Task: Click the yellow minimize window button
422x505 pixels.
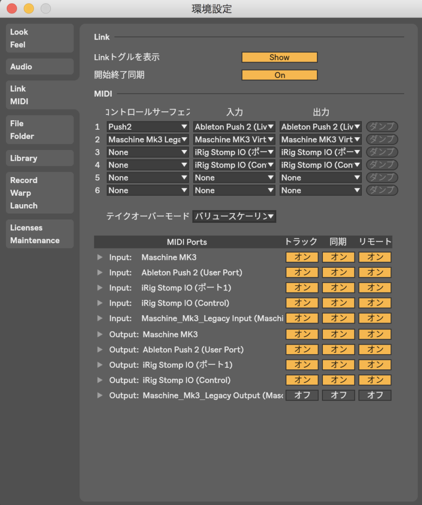Action: (29, 8)
